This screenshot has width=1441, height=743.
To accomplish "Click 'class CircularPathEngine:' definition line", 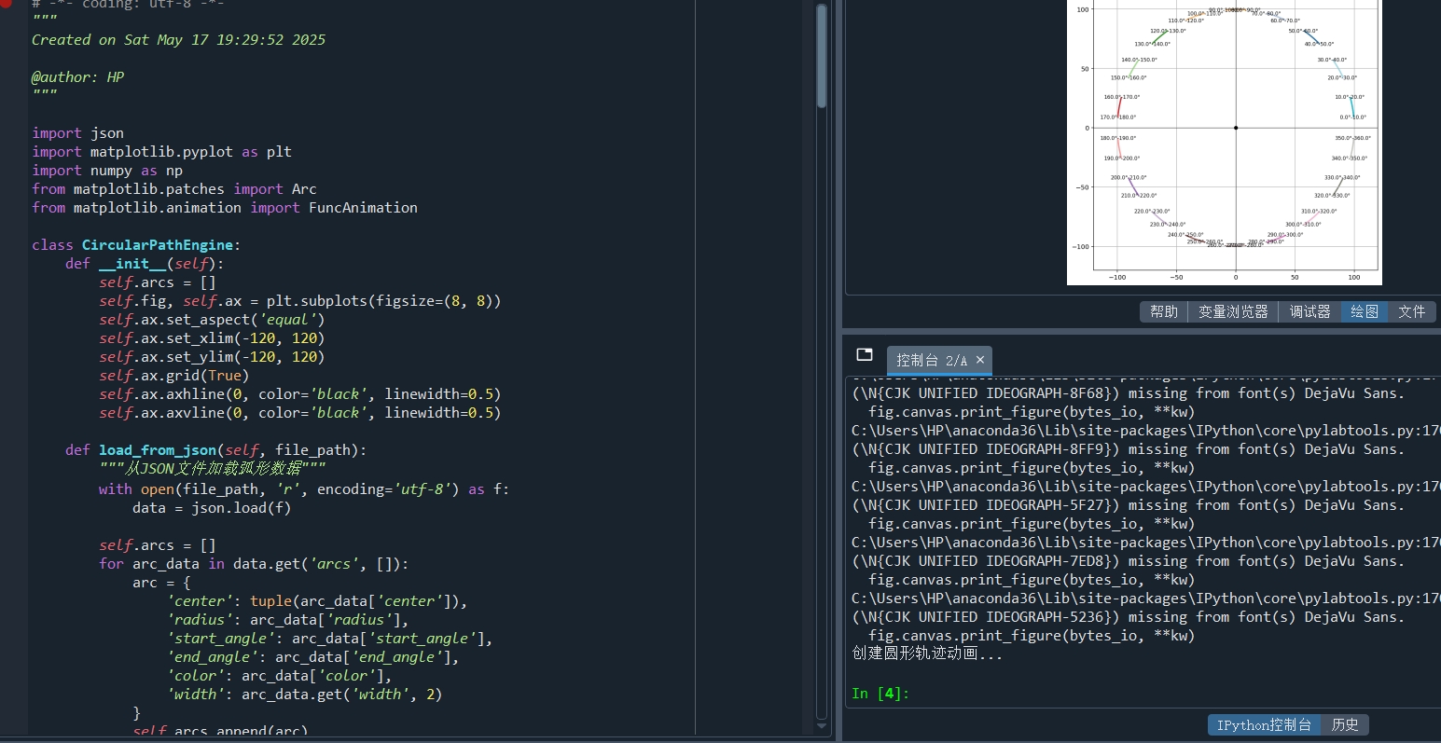I will tap(136, 245).
